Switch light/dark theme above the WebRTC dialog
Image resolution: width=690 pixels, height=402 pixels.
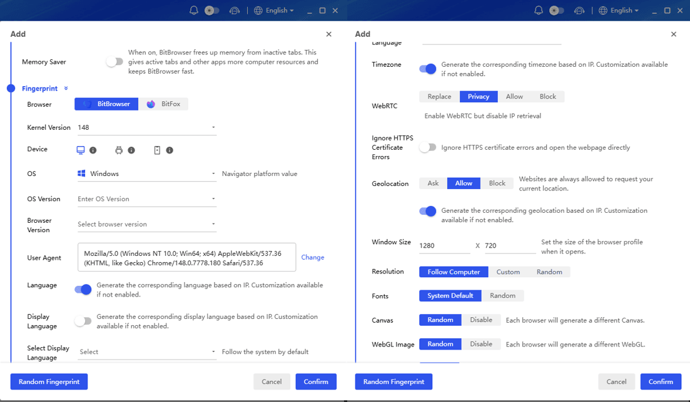coord(556,10)
